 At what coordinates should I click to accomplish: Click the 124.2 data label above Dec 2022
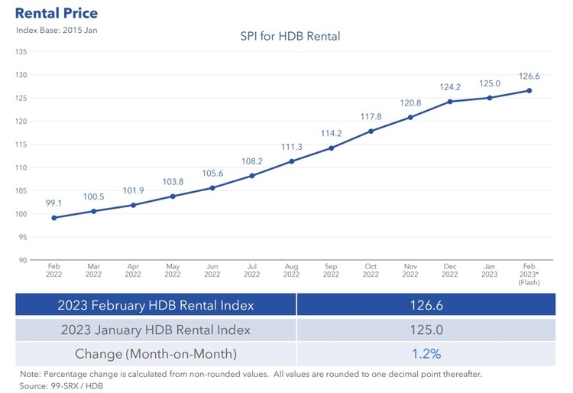tap(450, 87)
